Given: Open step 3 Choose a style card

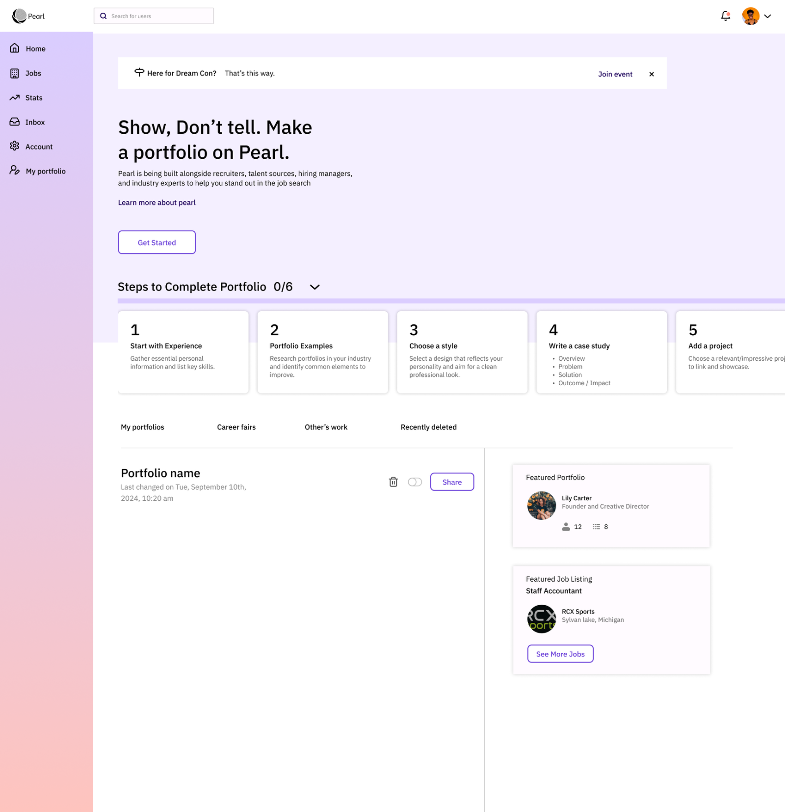Looking at the screenshot, I should coord(462,352).
